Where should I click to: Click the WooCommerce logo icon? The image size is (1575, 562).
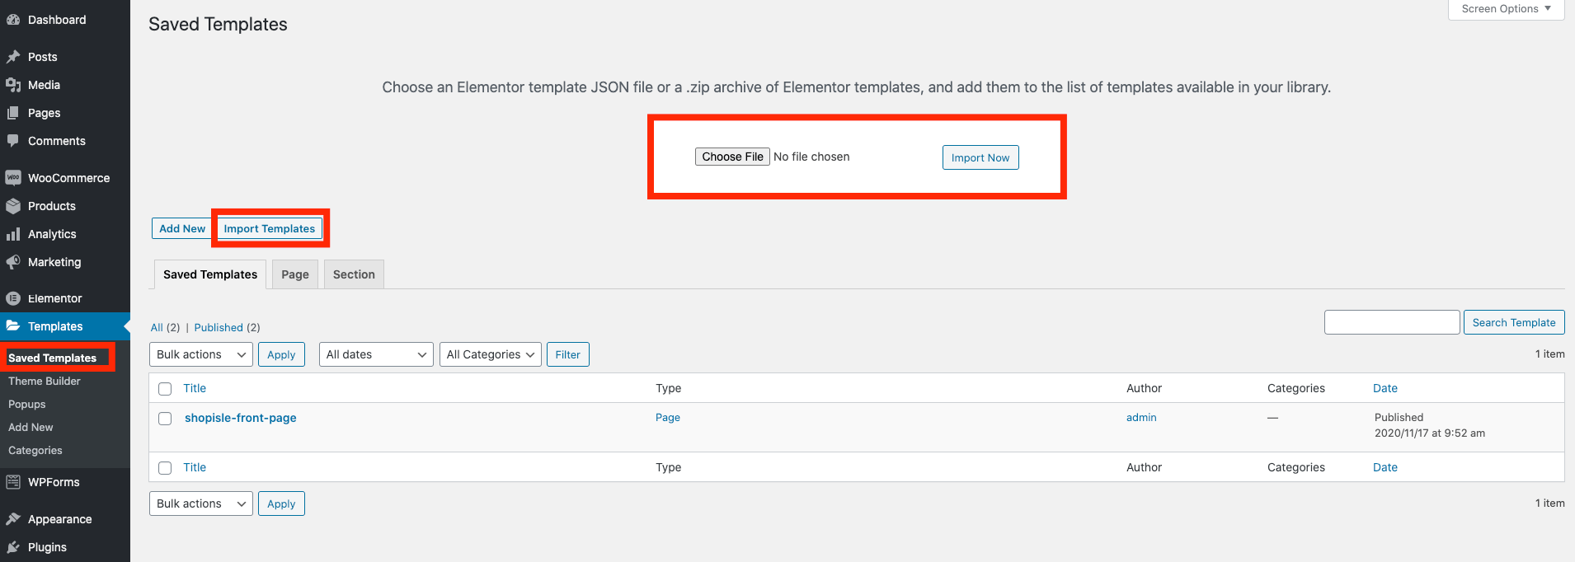tap(13, 178)
